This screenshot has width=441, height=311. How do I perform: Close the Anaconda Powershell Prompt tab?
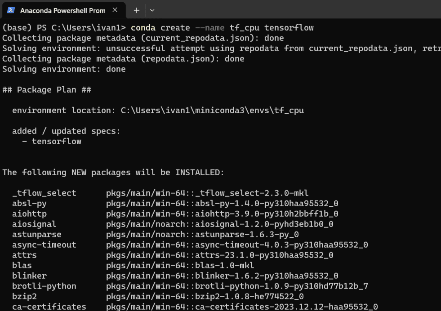(115, 10)
